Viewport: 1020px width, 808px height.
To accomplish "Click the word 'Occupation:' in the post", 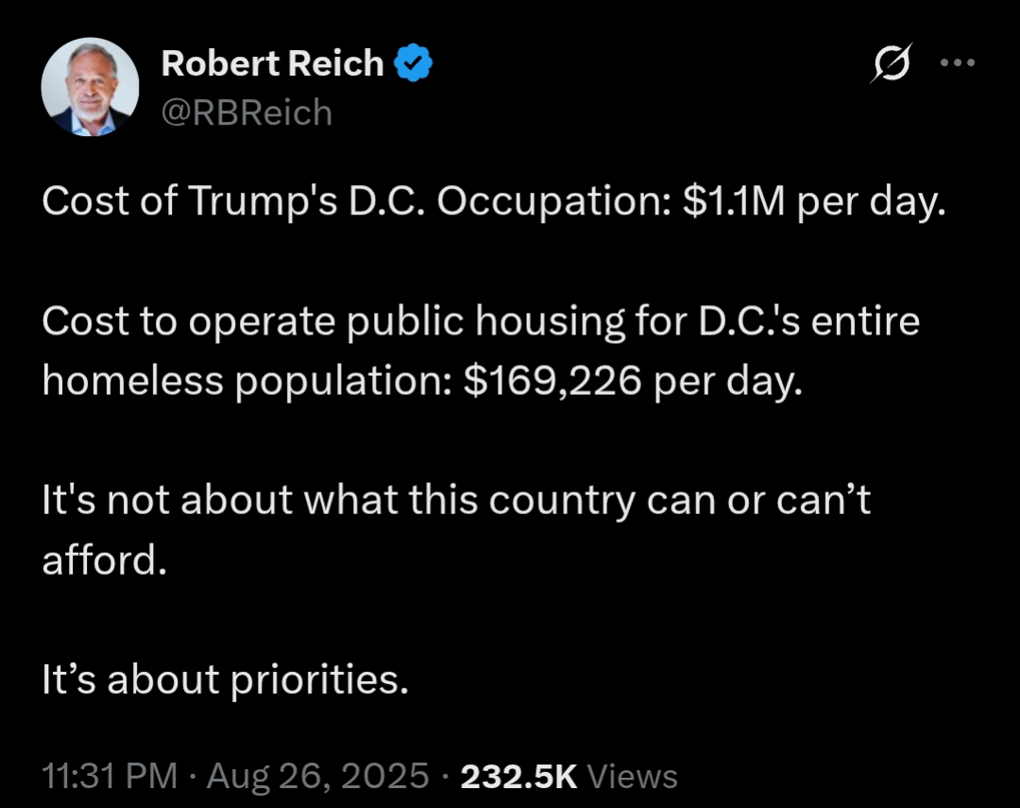I will [554, 200].
